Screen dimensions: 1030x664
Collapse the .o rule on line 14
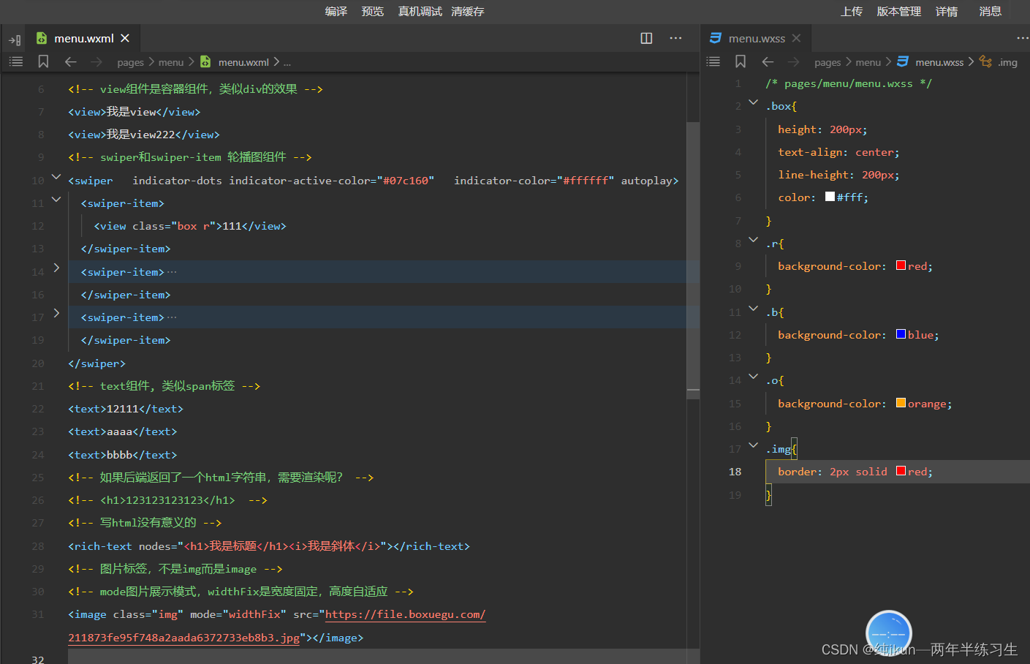(754, 376)
